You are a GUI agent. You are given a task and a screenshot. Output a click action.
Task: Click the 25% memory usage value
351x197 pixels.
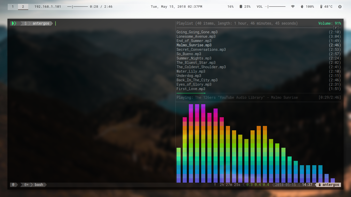tap(247, 7)
